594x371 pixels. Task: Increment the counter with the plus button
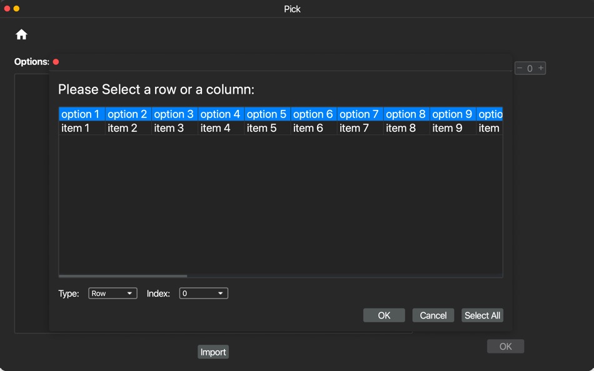coord(541,67)
